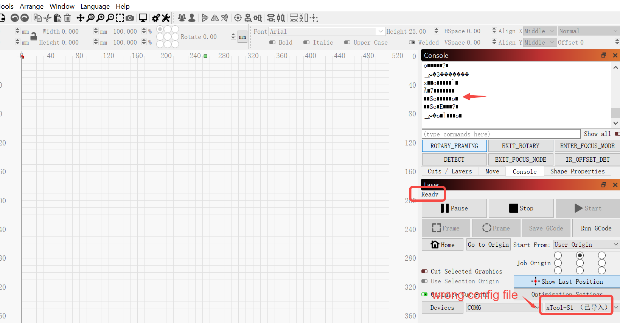The image size is (620, 323).
Task: Switch to the Cuts / Layers tab
Action: click(449, 172)
